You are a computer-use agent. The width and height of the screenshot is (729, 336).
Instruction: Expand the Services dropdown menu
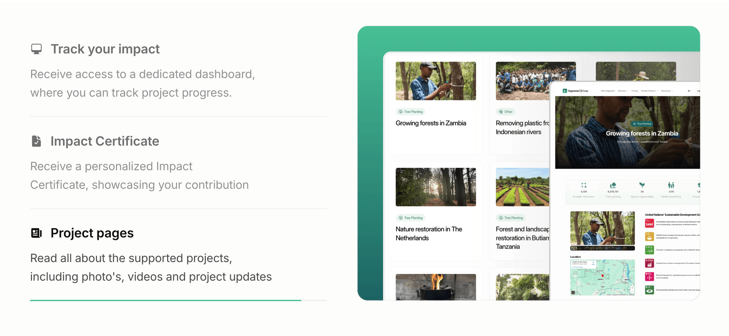[x=623, y=91]
